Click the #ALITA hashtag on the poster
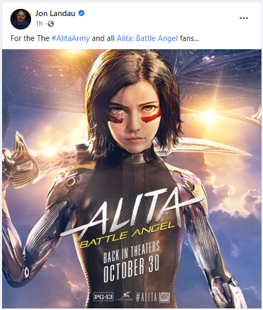This screenshot has height=310, width=263. coord(146,297)
